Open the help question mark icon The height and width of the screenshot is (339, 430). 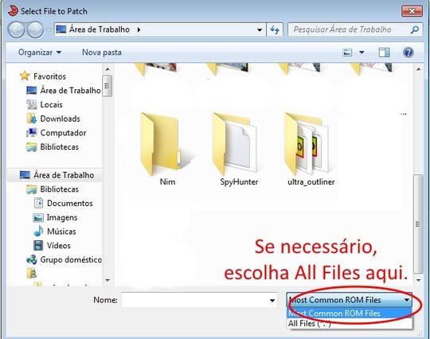[408, 53]
